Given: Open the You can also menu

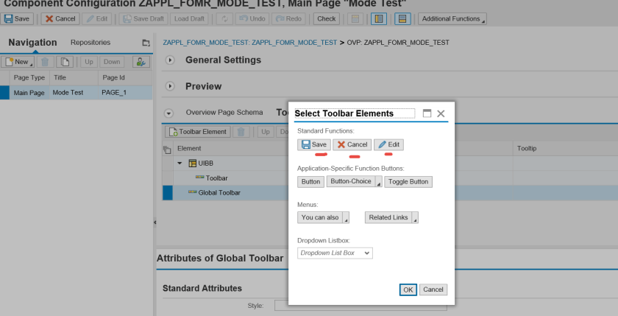Looking at the screenshot, I should tap(323, 217).
